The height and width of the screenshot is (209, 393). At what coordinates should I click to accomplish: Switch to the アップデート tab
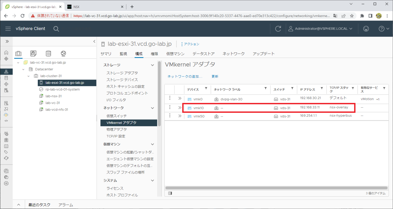pyautogui.click(x=264, y=54)
